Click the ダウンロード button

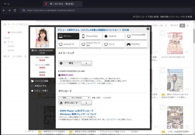click(70, 103)
